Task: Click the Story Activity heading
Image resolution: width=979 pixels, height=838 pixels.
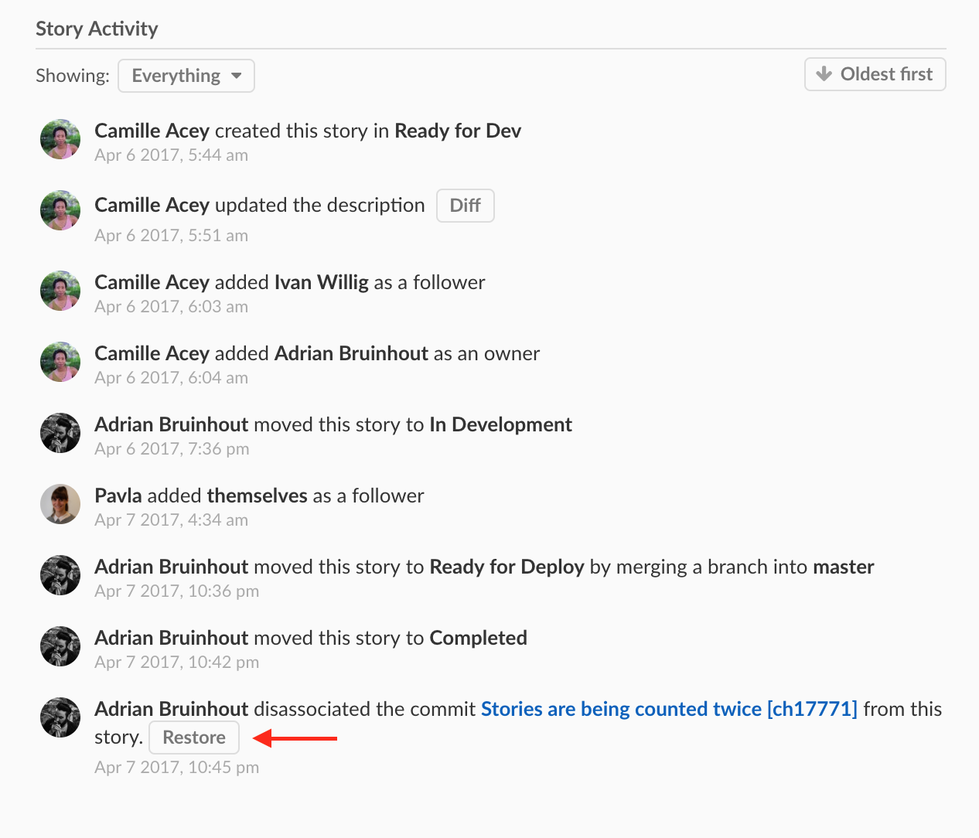Action: click(x=97, y=29)
